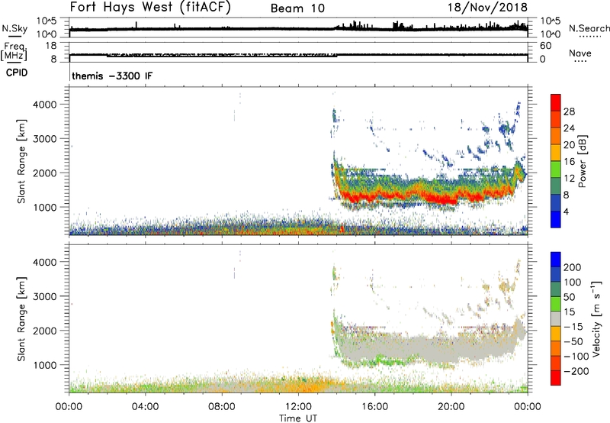Click the '12:00' time tick label
The width and height of the screenshot is (610, 423).
[x=298, y=407]
